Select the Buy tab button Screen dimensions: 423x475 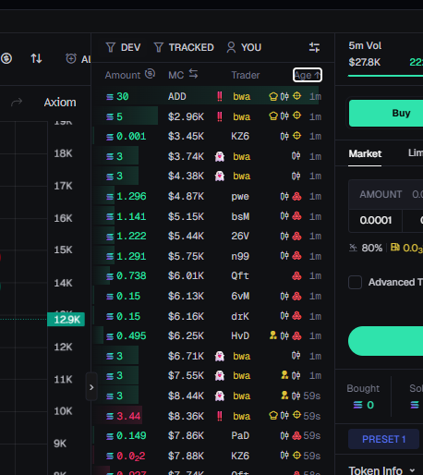click(386, 113)
